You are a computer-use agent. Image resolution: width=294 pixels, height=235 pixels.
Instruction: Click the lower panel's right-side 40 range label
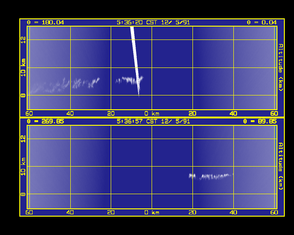[233, 213]
